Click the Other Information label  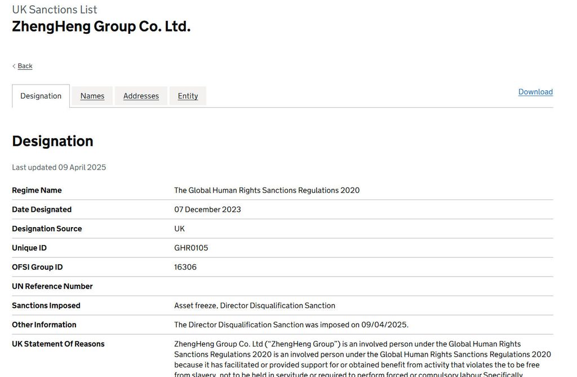tap(44, 325)
